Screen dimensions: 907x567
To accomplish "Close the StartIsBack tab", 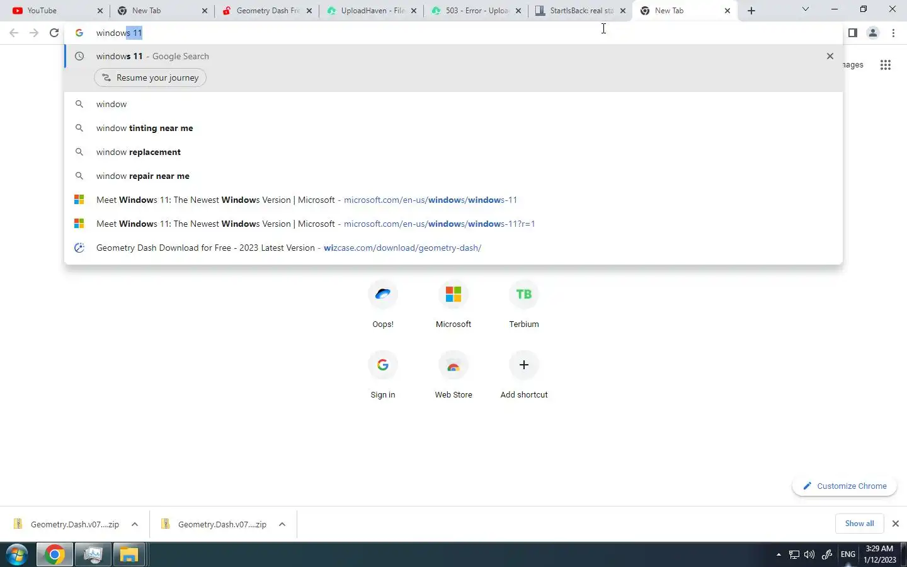I will click(622, 11).
